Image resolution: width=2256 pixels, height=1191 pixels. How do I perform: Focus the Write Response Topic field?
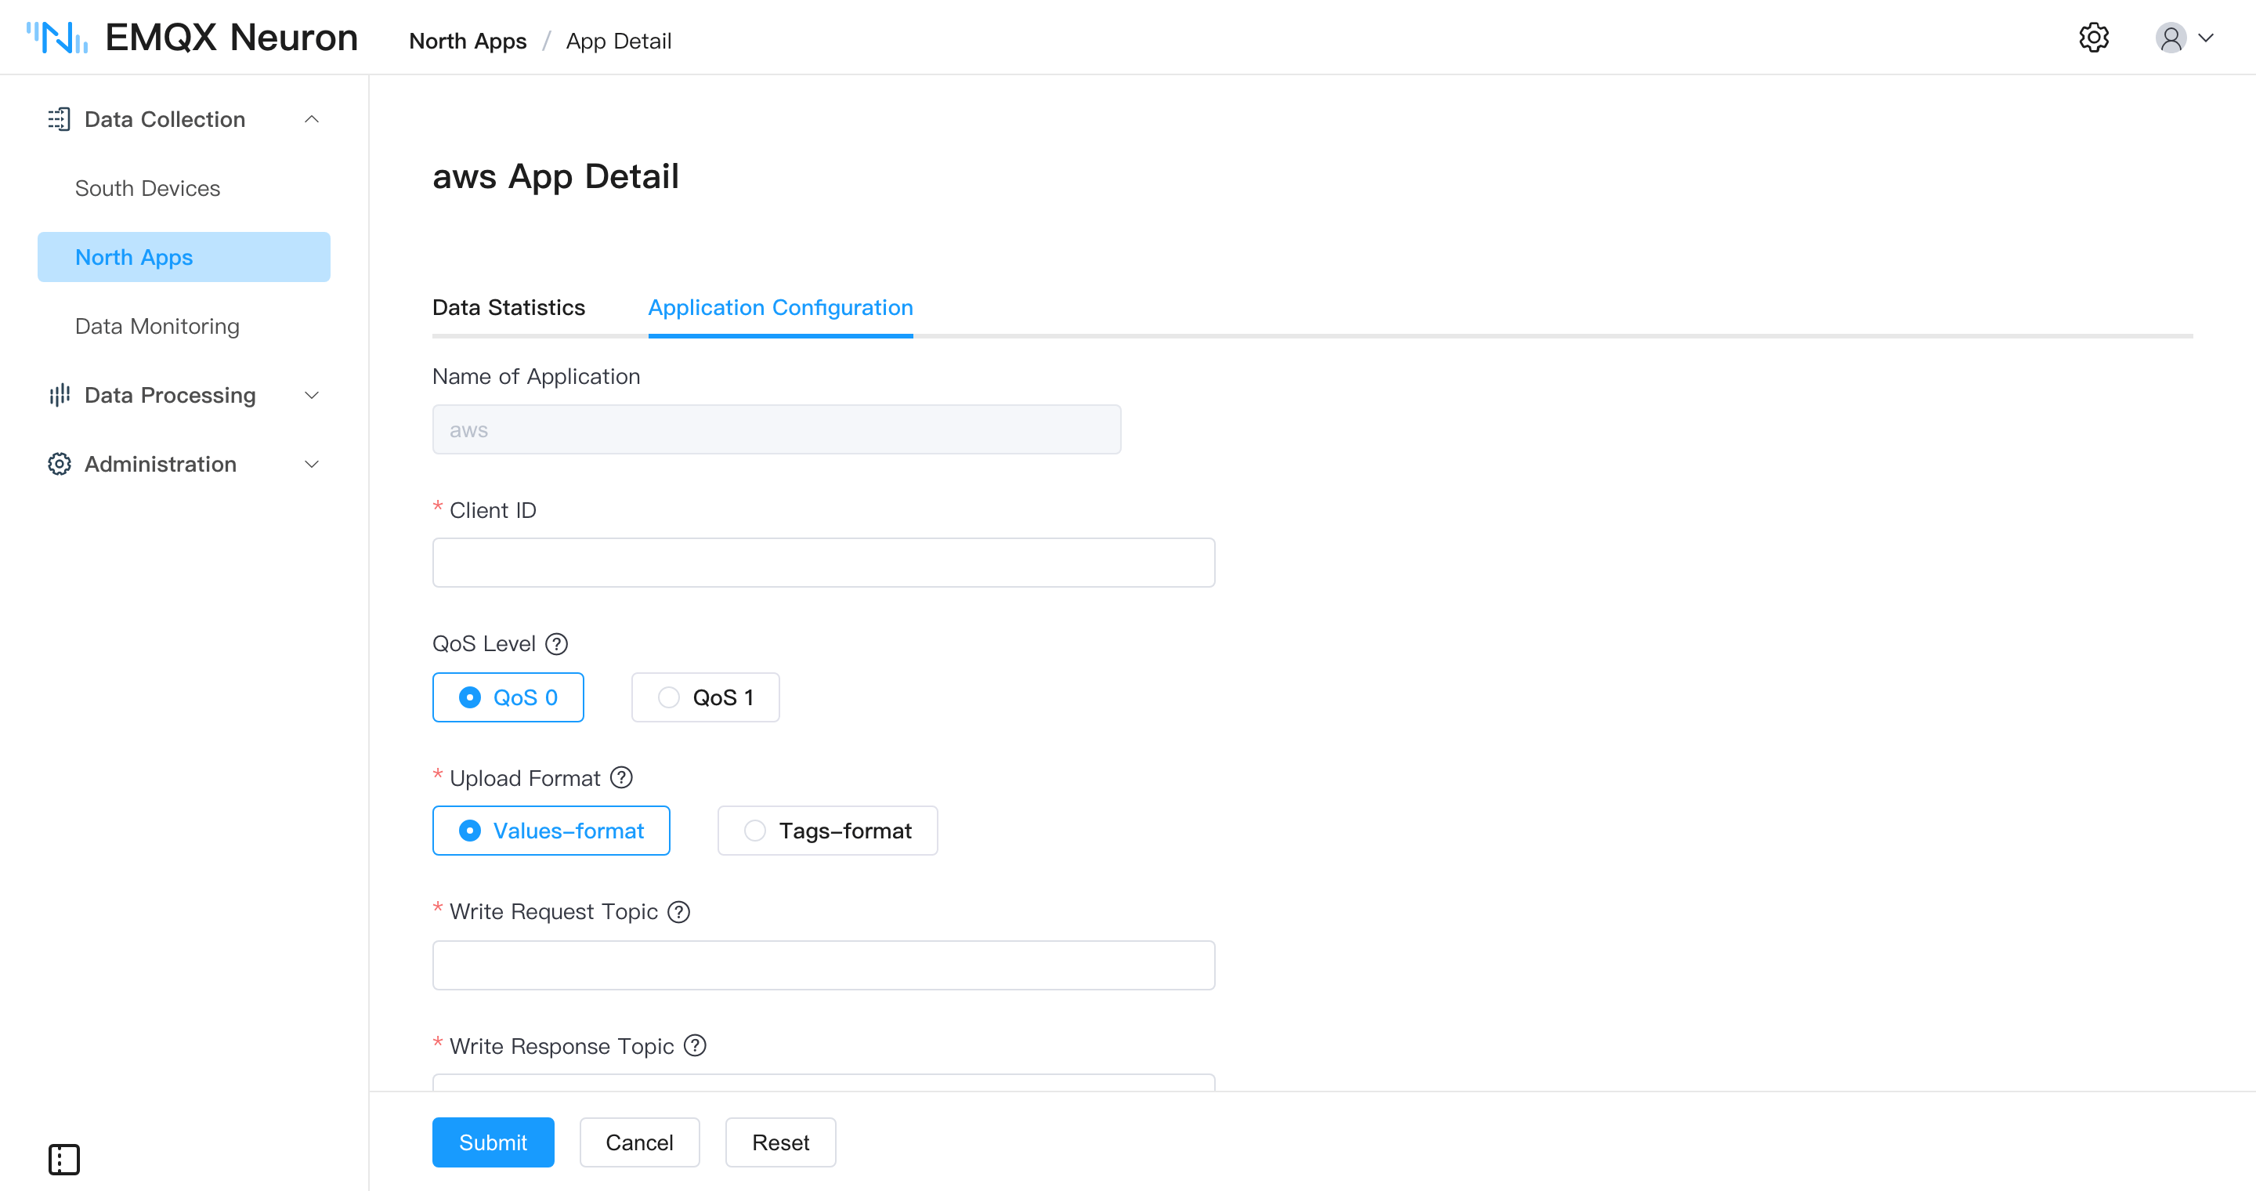[823, 1082]
